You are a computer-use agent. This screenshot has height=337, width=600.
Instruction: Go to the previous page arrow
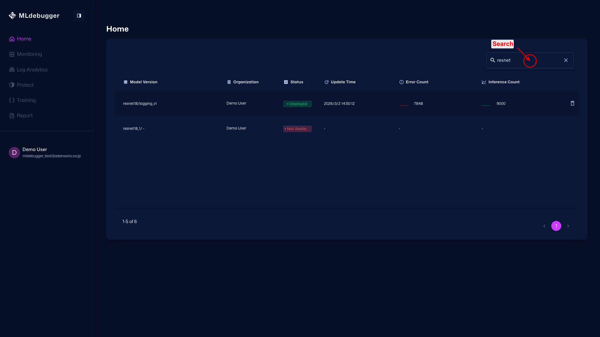(544, 226)
